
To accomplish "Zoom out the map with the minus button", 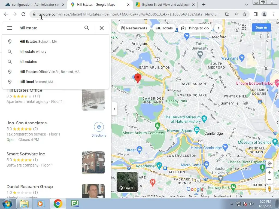I will (x=269, y=180).
